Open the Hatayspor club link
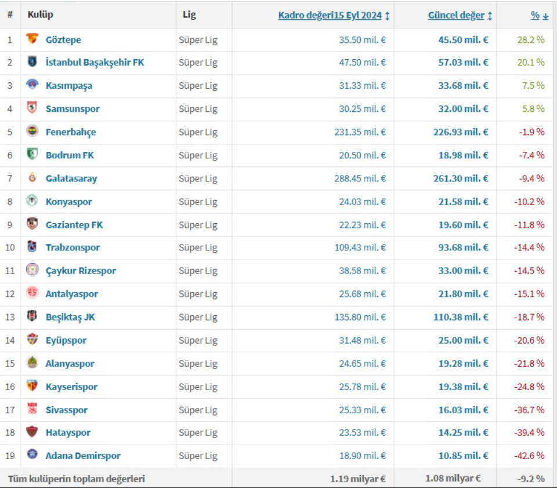Screen dimensions: 557x488 point(68,432)
